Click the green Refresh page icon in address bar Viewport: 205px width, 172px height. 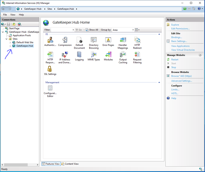[x=185, y=9]
